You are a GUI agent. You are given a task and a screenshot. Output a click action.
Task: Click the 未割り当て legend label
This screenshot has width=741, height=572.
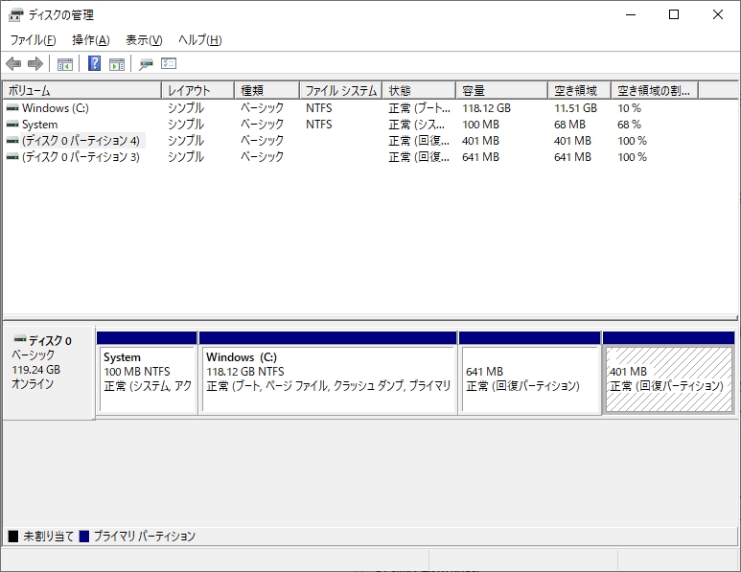point(49,537)
